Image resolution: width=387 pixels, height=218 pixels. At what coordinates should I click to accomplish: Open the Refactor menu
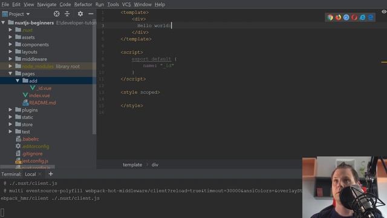pyautogui.click(x=83, y=4)
